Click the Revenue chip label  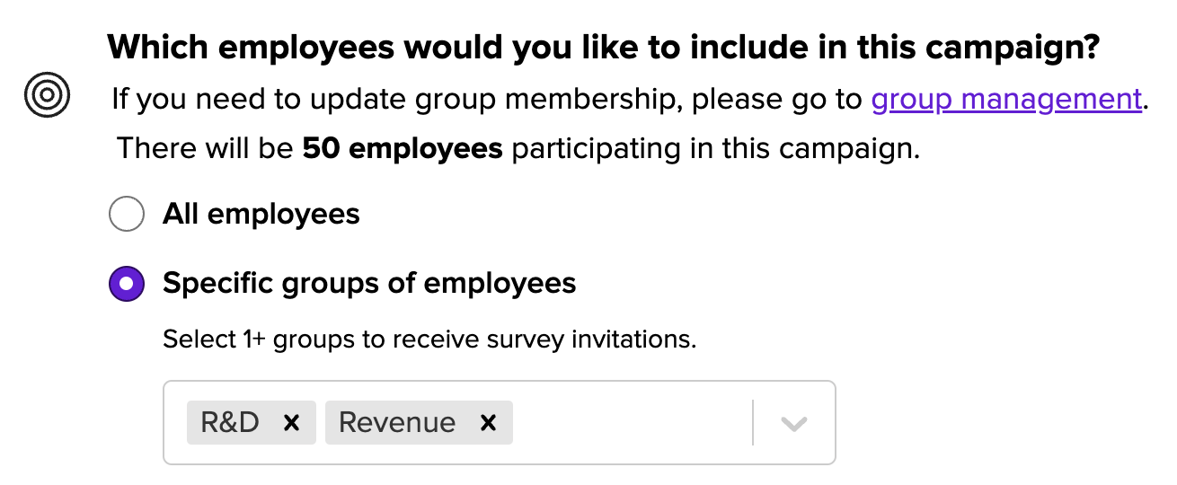[x=397, y=422]
